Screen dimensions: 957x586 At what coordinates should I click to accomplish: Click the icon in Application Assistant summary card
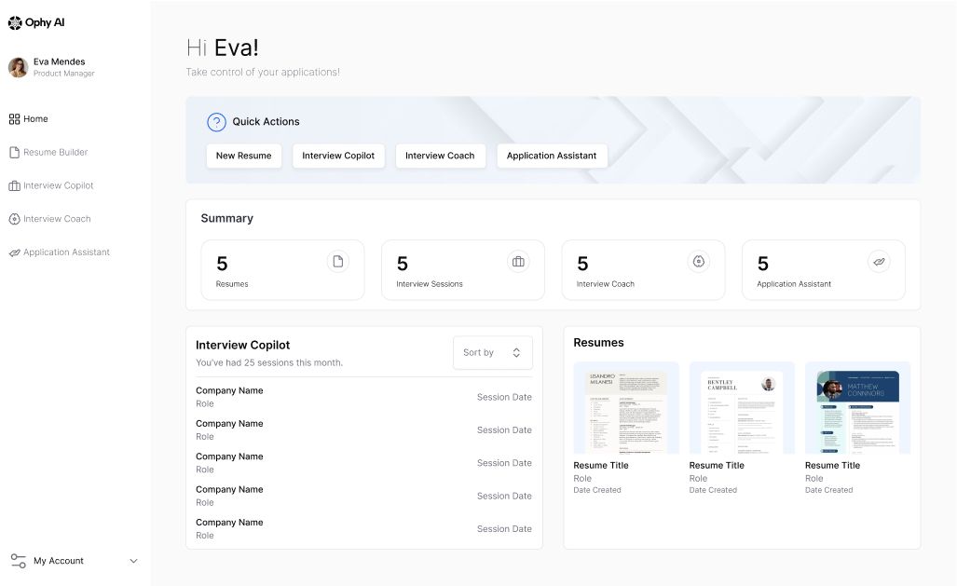(878, 262)
